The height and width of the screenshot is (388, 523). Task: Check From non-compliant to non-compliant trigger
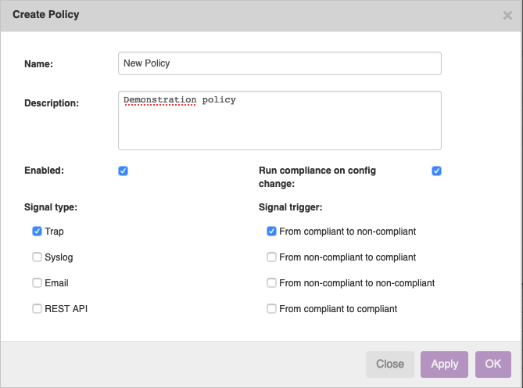point(271,283)
